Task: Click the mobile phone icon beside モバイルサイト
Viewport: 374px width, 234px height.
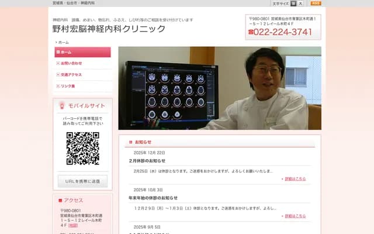Action: pyautogui.click(x=62, y=106)
